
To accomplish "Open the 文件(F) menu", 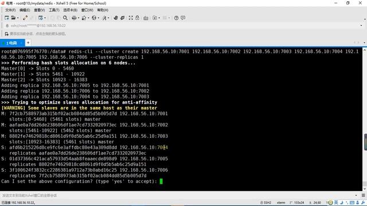I will point(10,10).
